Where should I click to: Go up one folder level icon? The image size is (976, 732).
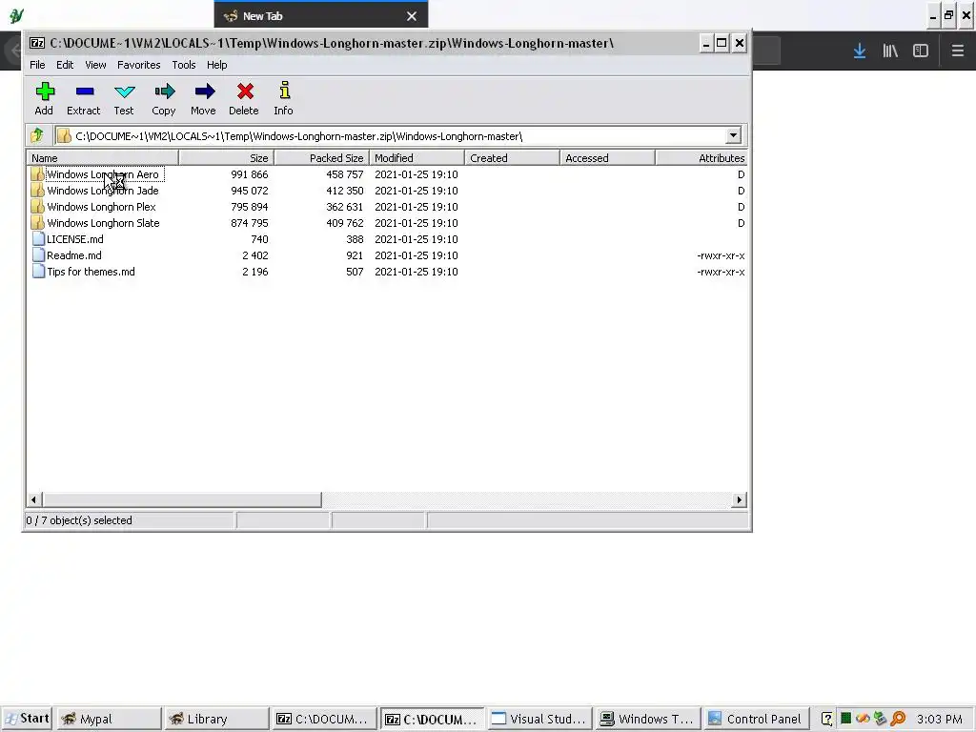pyautogui.click(x=37, y=135)
